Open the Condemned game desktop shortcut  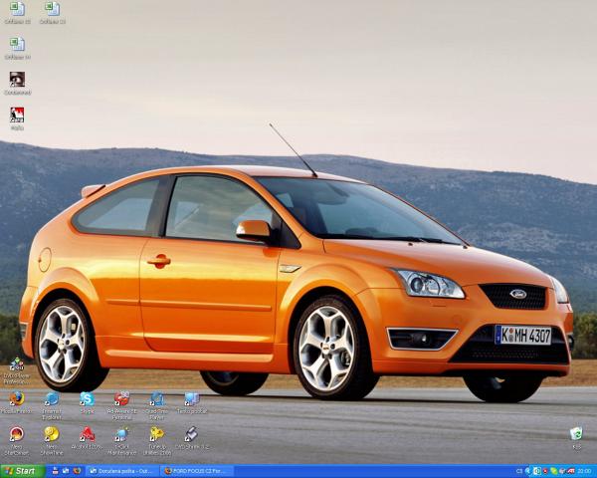pos(17,80)
